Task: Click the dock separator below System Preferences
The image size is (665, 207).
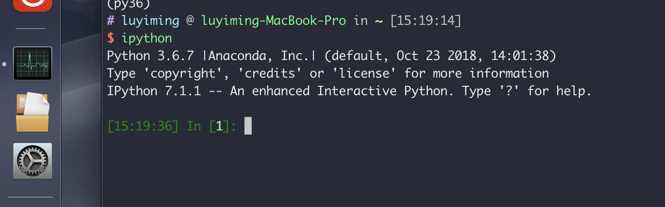Action: click(31, 197)
